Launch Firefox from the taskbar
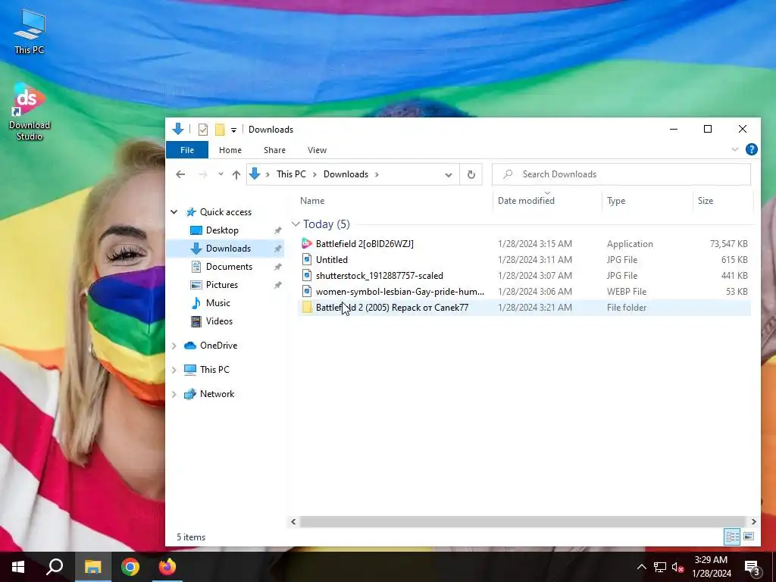The image size is (776, 582). [x=167, y=567]
